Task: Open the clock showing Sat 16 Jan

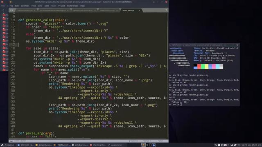Action: coord(249,145)
